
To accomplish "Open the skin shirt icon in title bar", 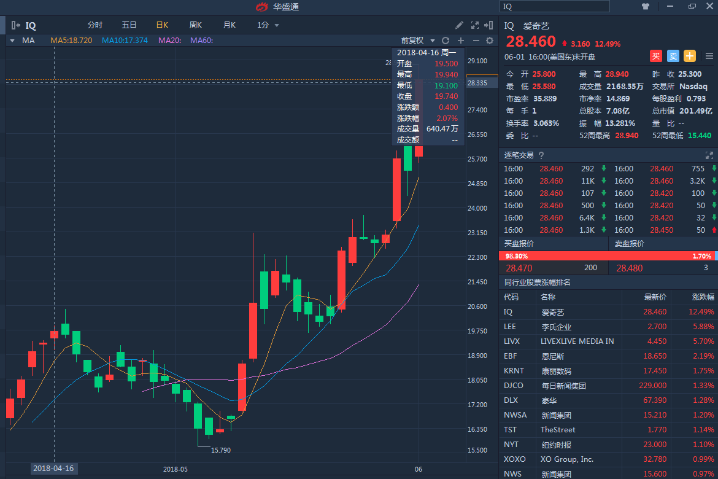I will coord(646,6).
